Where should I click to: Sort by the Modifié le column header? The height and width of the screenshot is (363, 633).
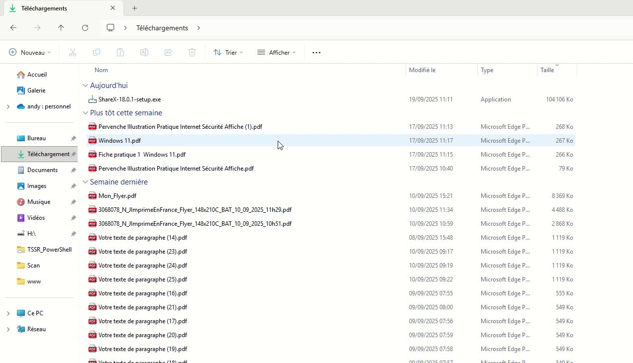[422, 70]
